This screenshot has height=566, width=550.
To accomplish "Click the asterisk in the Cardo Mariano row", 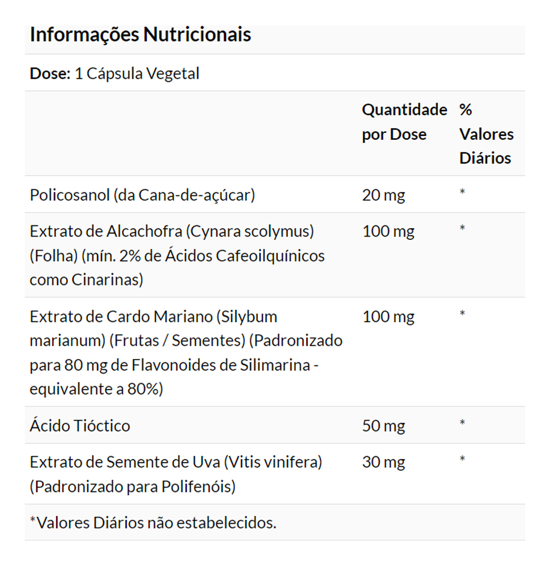I will click(463, 314).
